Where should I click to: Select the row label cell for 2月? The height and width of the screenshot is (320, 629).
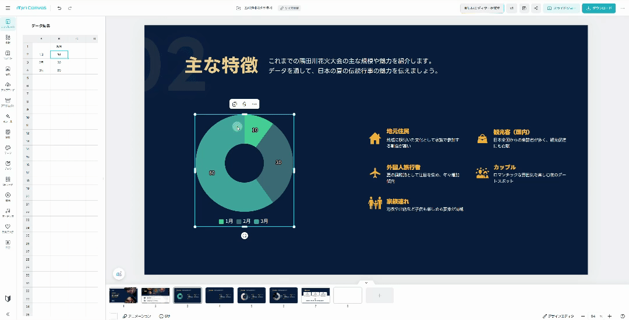click(x=41, y=62)
